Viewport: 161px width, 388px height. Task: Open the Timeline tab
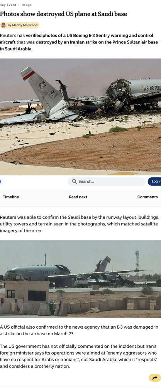coord(11,197)
